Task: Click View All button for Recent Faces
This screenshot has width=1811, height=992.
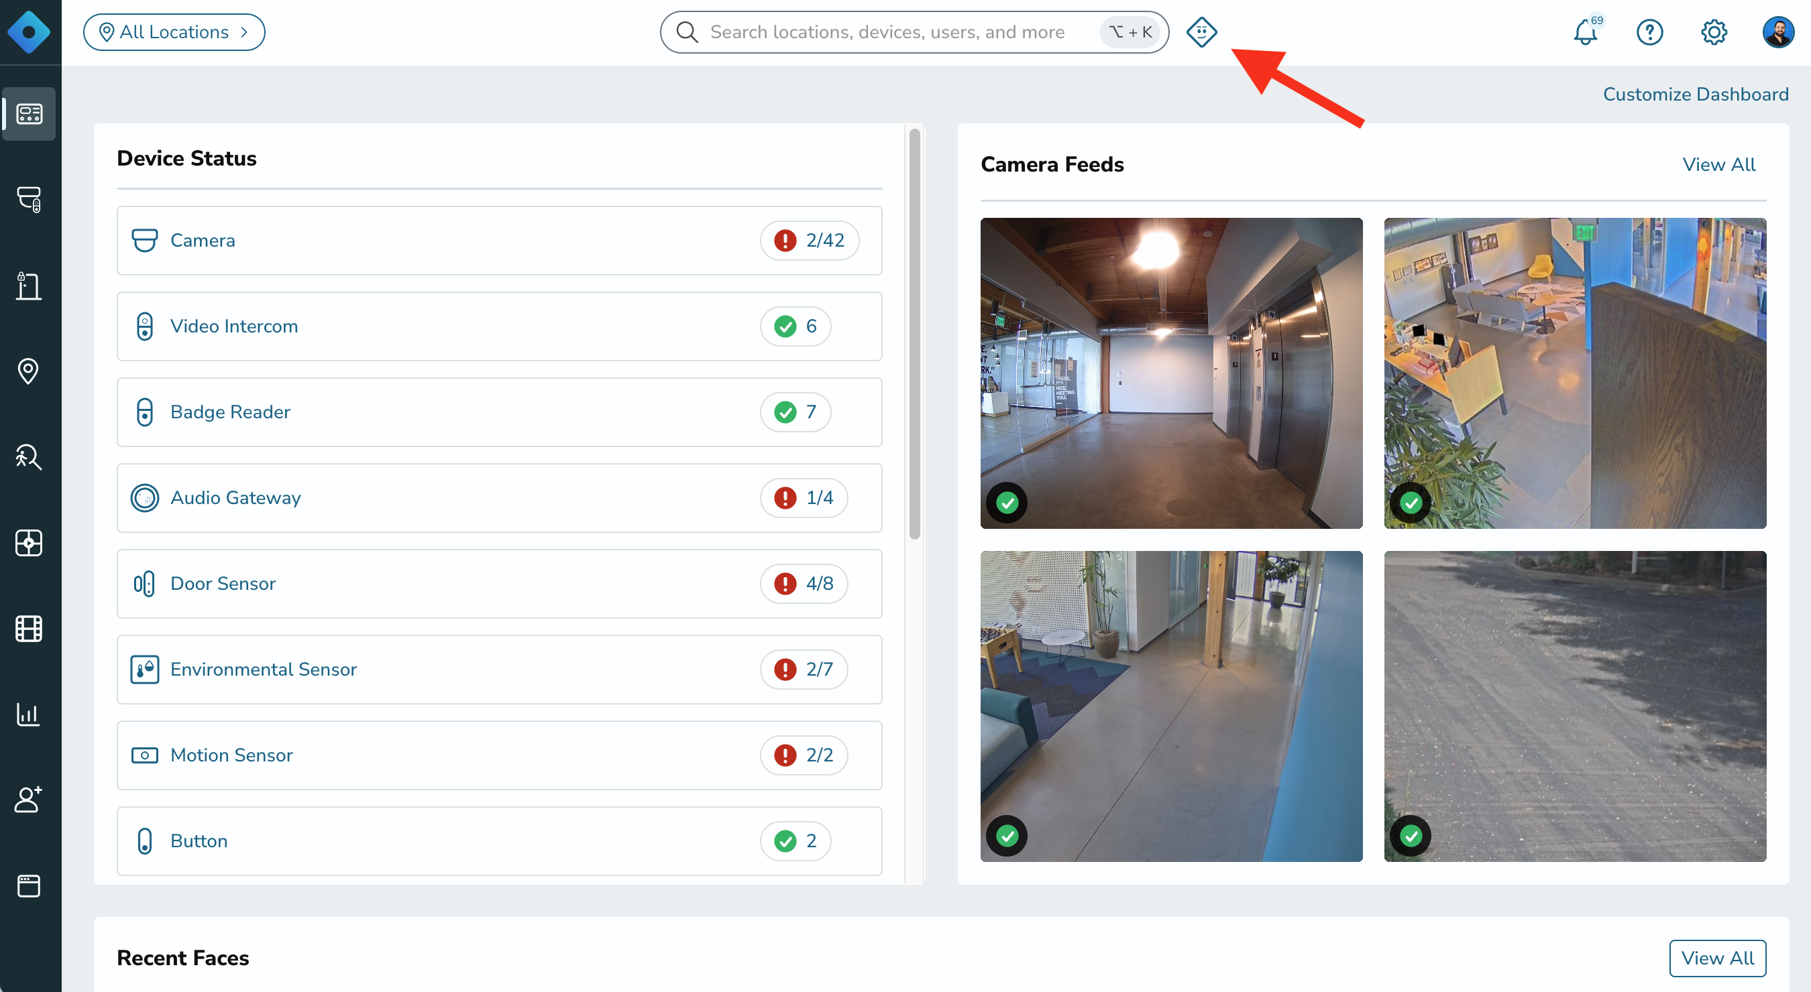Action: point(1717,958)
